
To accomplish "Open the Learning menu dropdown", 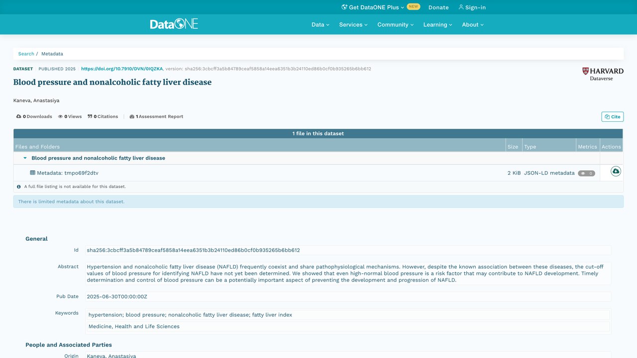I will point(438,24).
